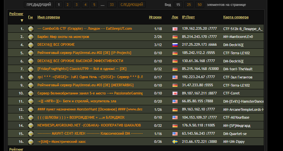The image size is (283, 151).
Task: Click map name CTF-Coret
Action: point(231,93)
